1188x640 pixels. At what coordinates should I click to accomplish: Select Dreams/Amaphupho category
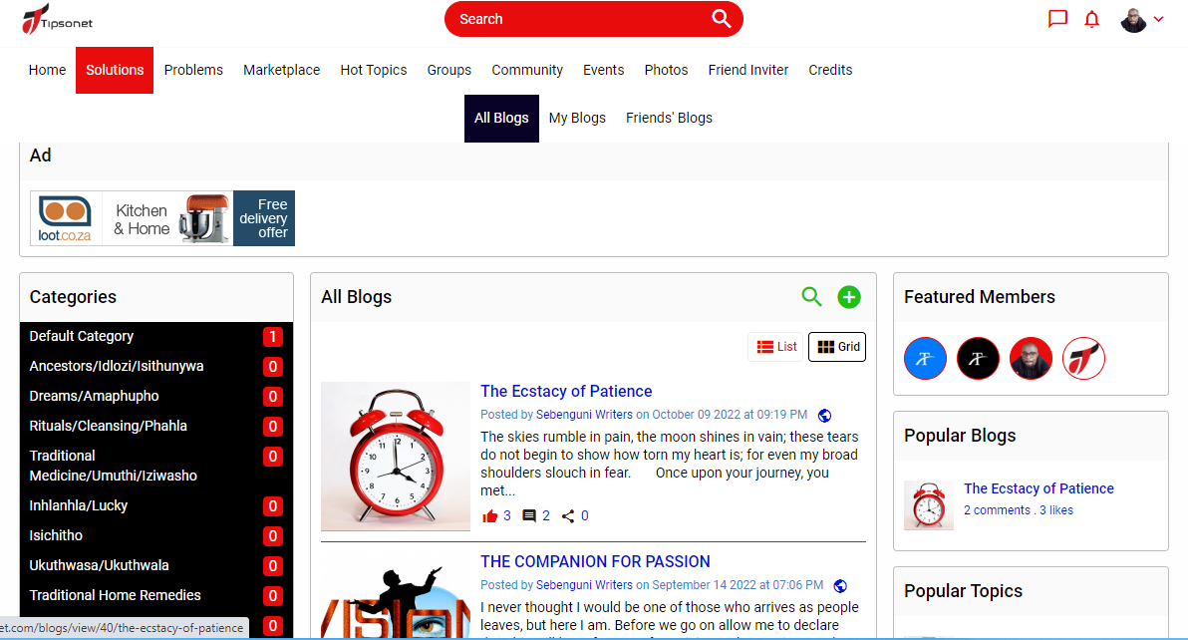[x=94, y=396]
